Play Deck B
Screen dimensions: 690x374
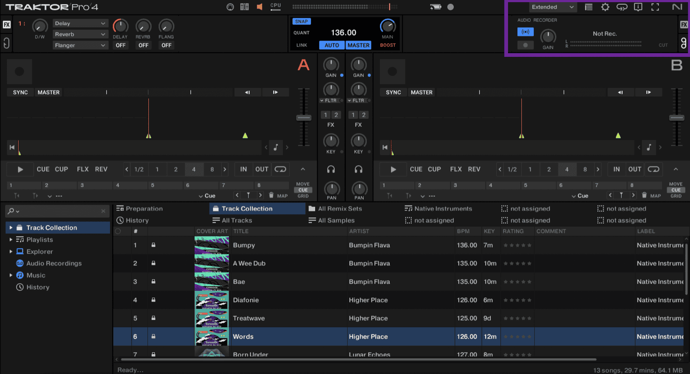point(393,169)
